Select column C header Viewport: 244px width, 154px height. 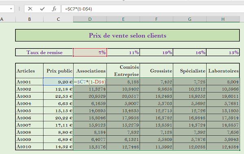point(58,19)
